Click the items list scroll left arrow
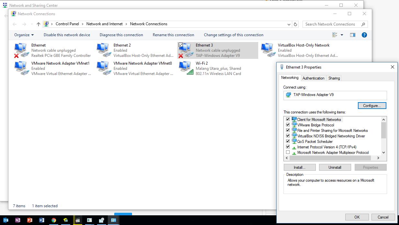This screenshot has height=225, width=399. [287, 158]
